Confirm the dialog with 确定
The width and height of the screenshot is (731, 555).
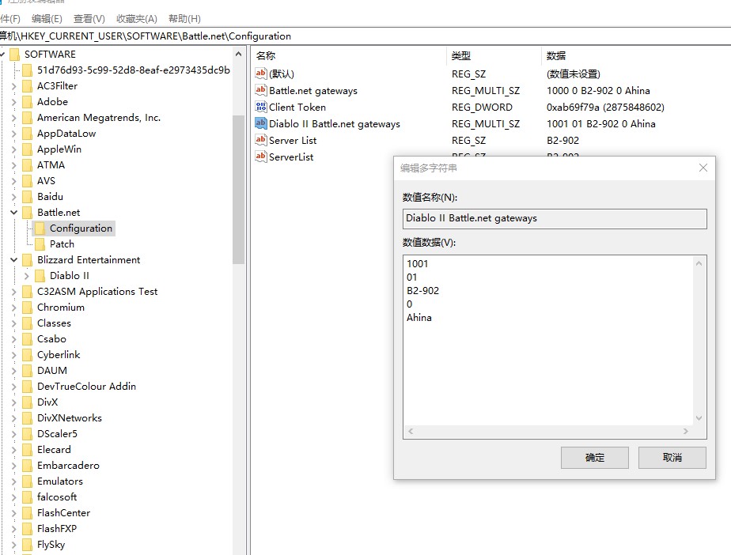(594, 458)
